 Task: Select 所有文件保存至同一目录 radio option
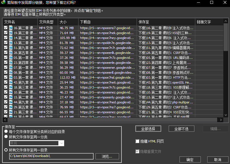pyautogui.click(x=6, y=150)
